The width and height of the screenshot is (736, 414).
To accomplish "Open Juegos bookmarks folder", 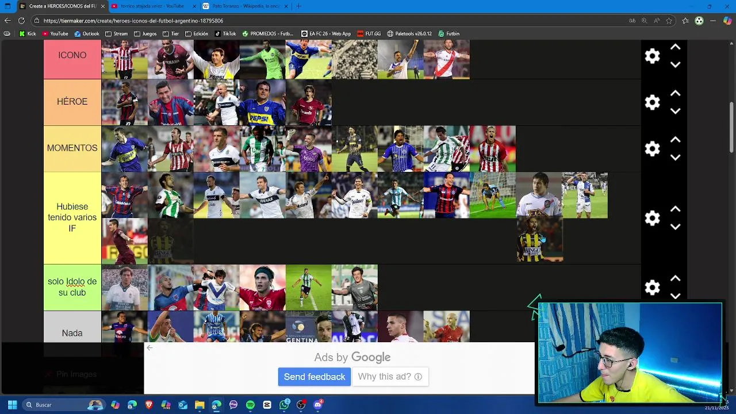I will pos(145,33).
